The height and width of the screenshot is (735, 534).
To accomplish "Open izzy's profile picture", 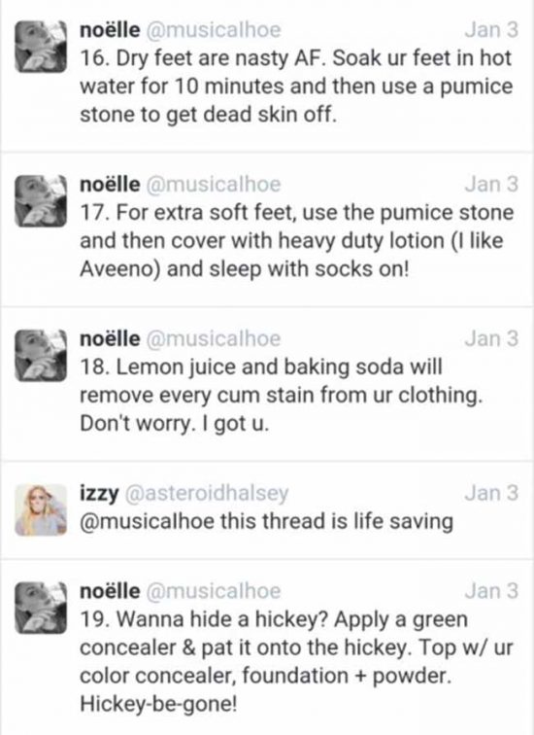I will pyautogui.click(x=41, y=510).
